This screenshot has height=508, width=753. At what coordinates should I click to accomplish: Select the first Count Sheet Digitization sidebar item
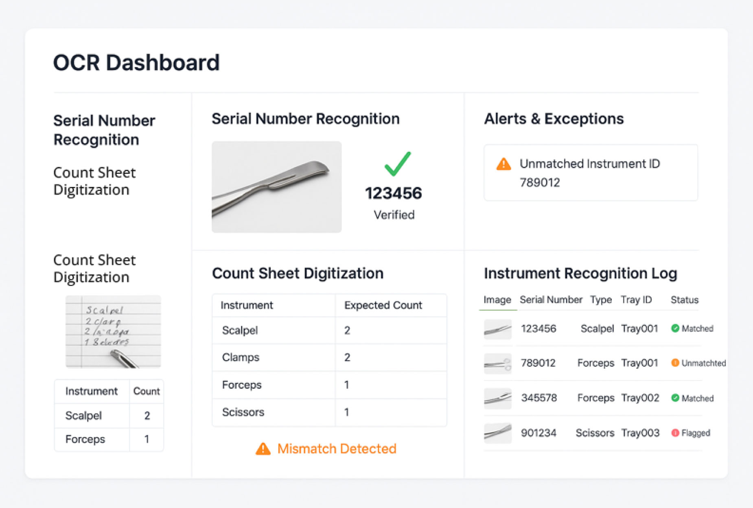[x=94, y=181]
